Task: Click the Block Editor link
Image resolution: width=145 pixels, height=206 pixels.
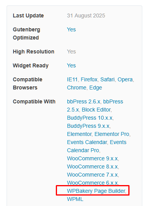Action: [x=96, y=110]
